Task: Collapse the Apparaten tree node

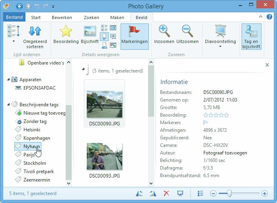Action: point(9,80)
